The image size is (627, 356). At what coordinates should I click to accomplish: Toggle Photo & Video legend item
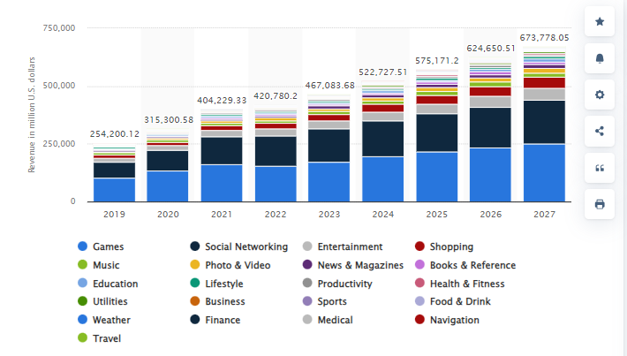point(230,265)
